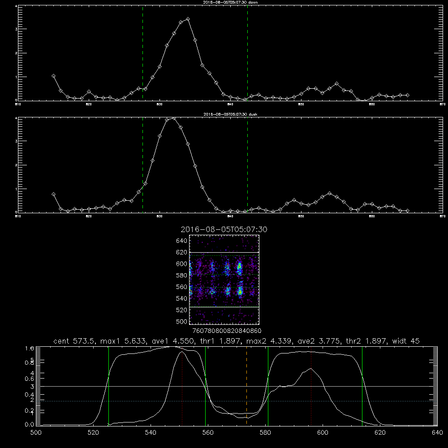This screenshot has height=448, width=448.
Task: Click the green vertical line near 581 in bottom plot
Action: click(268, 386)
